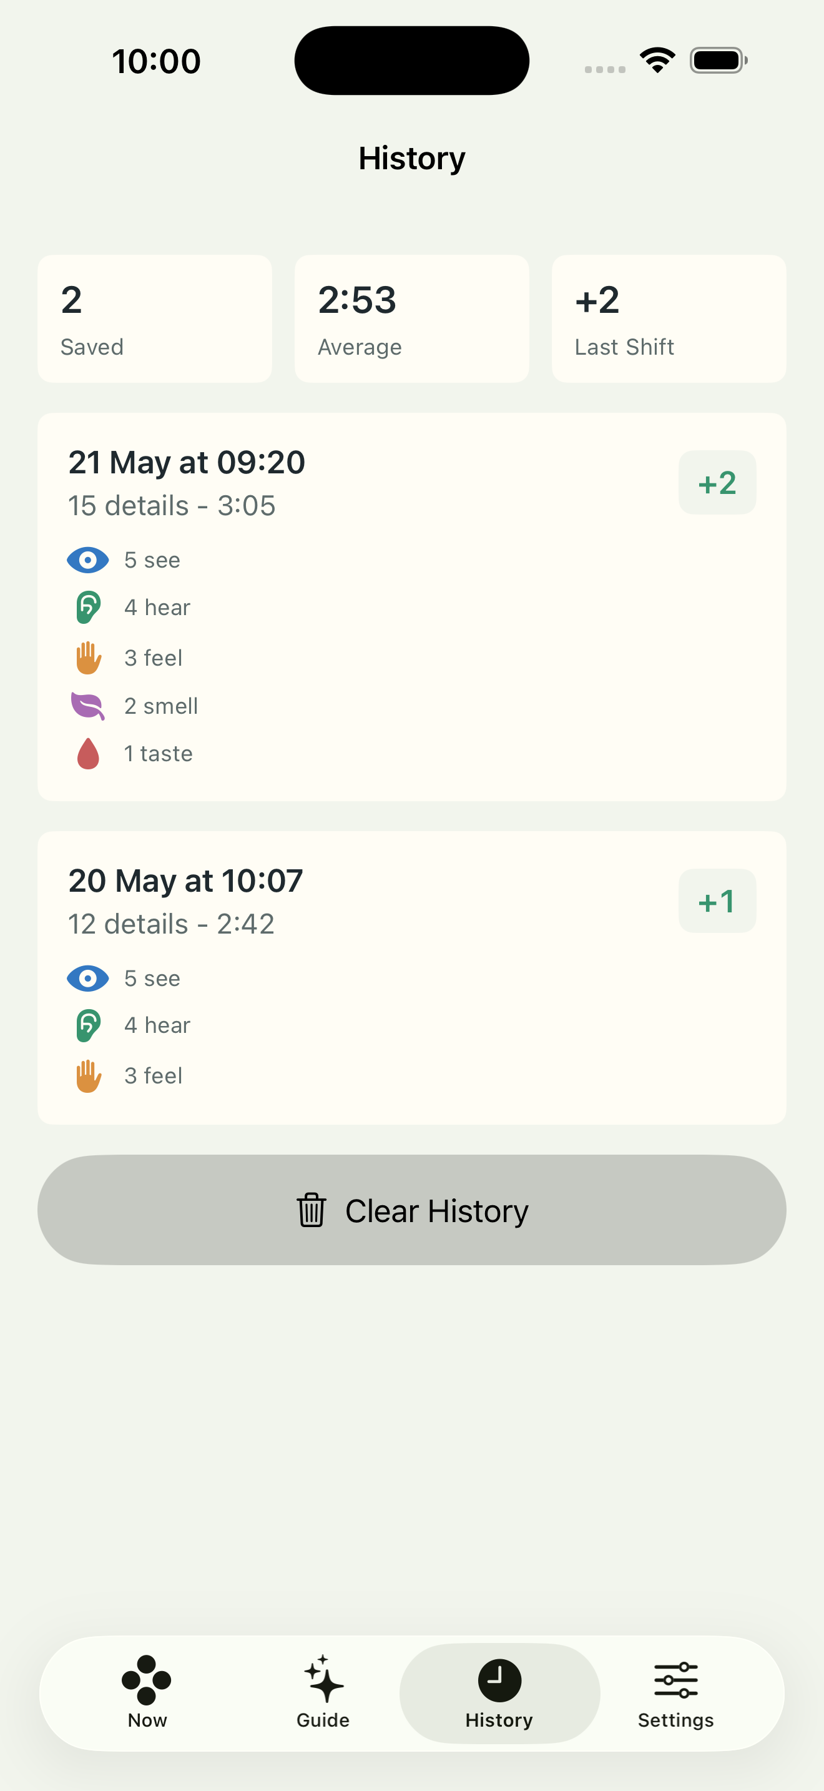Tap the blue eye icon in 21 May entry

pos(87,560)
